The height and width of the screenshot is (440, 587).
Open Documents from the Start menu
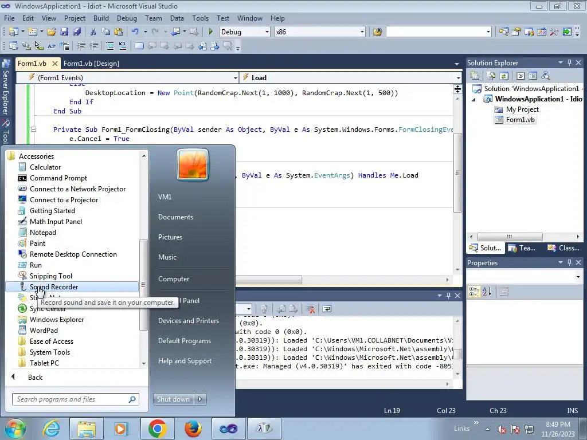175,217
